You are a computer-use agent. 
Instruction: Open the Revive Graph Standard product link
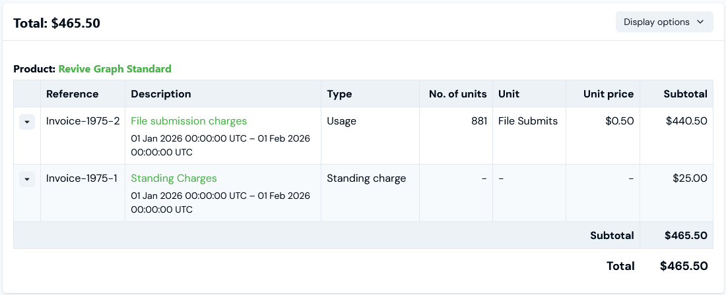click(x=115, y=69)
